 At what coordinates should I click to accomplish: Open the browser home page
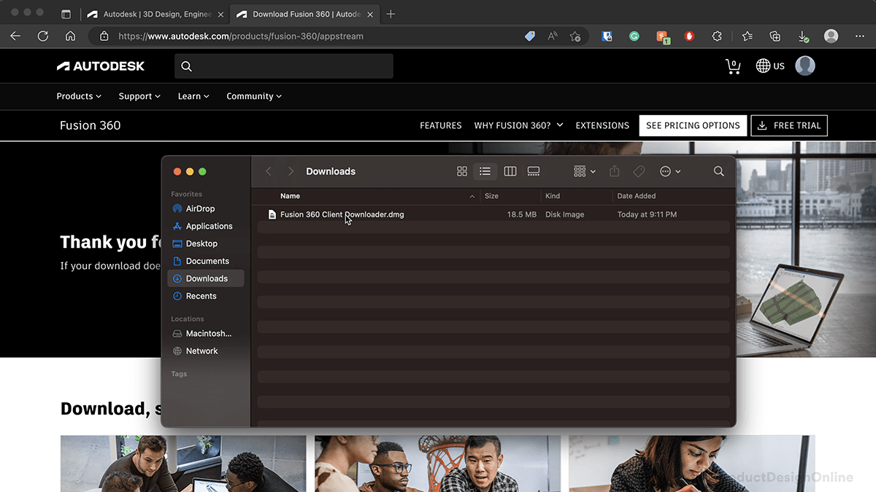70,36
